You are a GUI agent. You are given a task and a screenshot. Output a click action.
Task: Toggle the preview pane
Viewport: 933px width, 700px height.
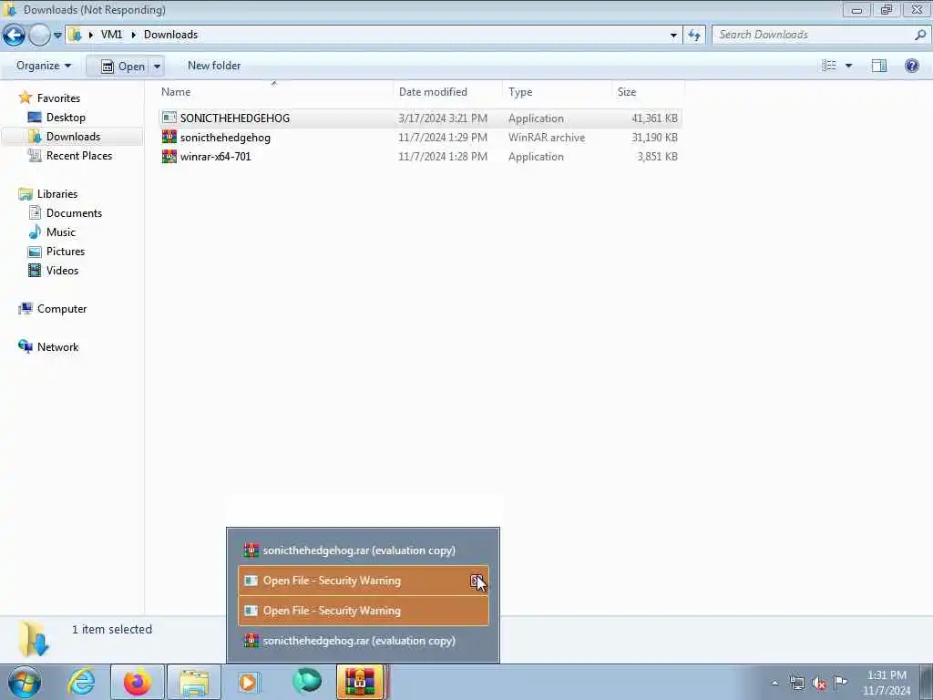pos(879,66)
